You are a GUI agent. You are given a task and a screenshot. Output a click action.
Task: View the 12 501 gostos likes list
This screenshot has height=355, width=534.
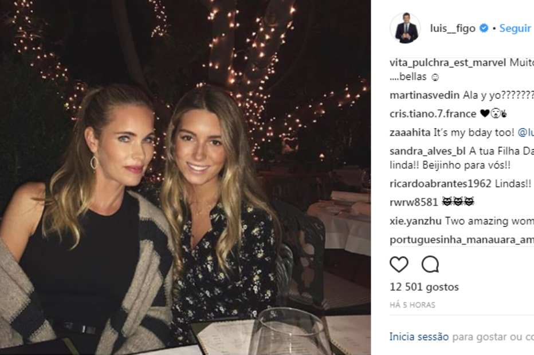click(425, 287)
